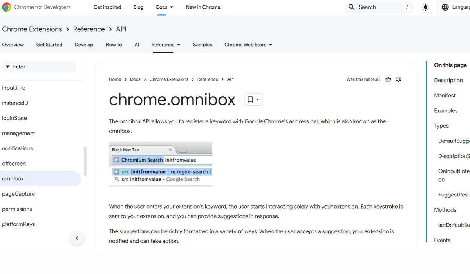Switch to the Develop tab
The height and width of the screenshot is (274, 470).
(84, 45)
